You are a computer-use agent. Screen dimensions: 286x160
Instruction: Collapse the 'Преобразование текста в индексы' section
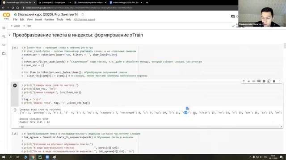(x=9, y=35)
